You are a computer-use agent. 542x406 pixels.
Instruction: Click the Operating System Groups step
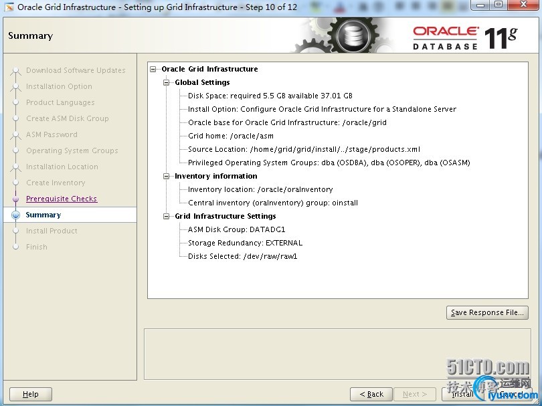[72, 150]
